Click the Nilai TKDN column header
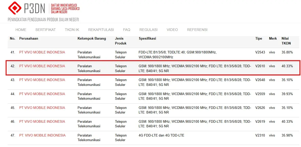The width and height of the screenshot is (301, 147). point(286,41)
